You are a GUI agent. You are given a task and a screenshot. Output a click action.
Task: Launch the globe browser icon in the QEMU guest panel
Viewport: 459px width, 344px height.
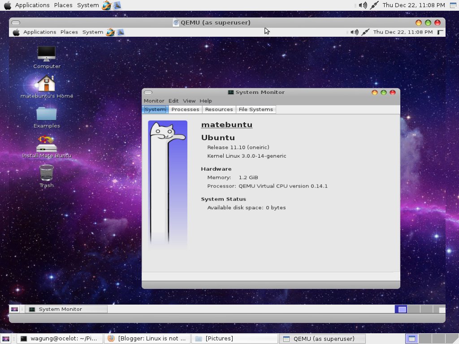pos(110,32)
